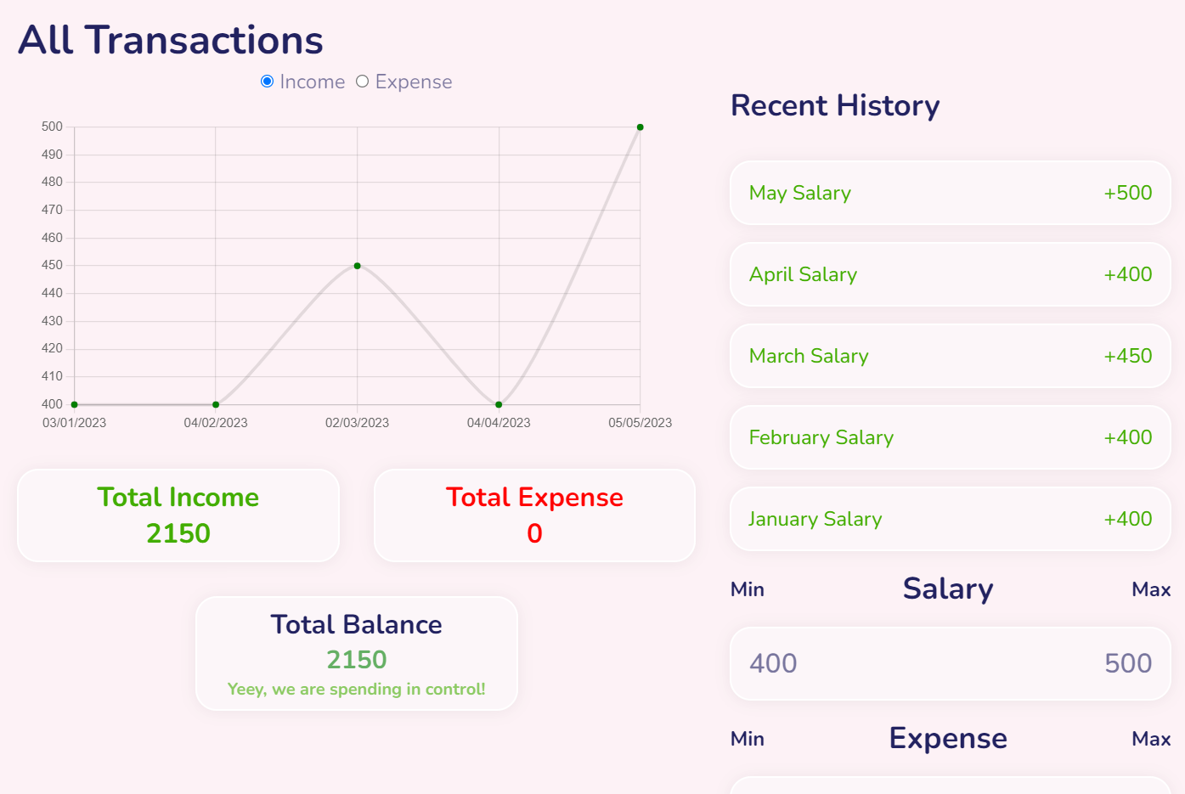Viewport: 1185px width, 794px height.
Task: Select the Income radio button
Action: pyautogui.click(x=268, y=81)
